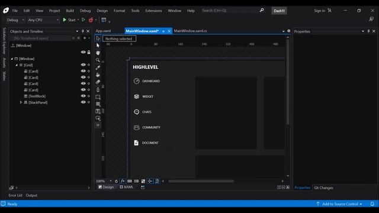Toggle the fx effects rendering button
The image size is (379, 213).
click(x=123, y=181)
